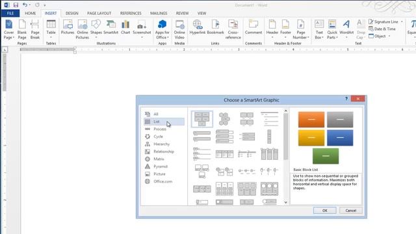Select the Office.com category

coord(164,181)
